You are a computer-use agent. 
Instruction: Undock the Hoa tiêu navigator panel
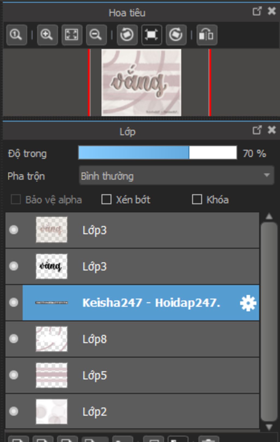pyautogui.click(x=257, y=11)
